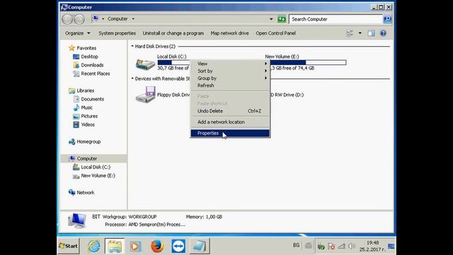This screenshot has height=255, width=453.
Task: Open Music library
Action: click(86, 108)
